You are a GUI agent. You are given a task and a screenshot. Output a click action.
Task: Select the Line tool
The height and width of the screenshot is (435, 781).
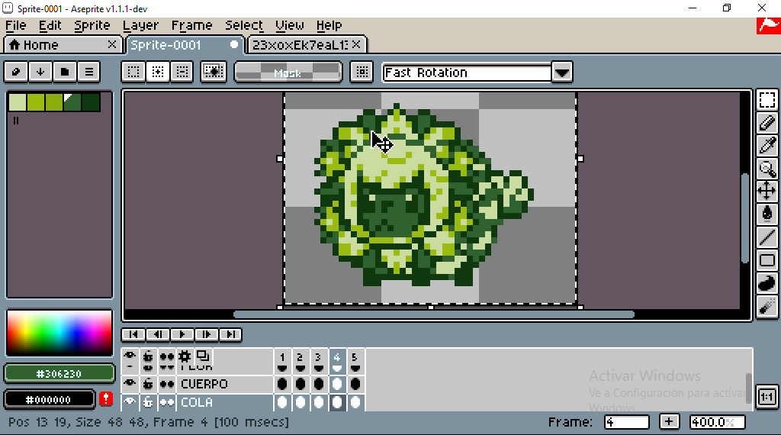767,237
